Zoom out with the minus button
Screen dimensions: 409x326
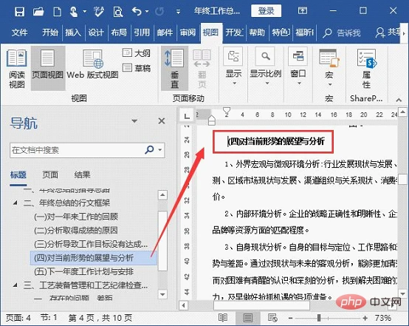coord(290,318)
